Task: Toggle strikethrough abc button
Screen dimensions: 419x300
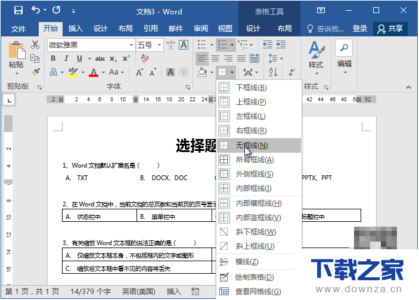Action: pyautogui.click(x=100, y=58)
